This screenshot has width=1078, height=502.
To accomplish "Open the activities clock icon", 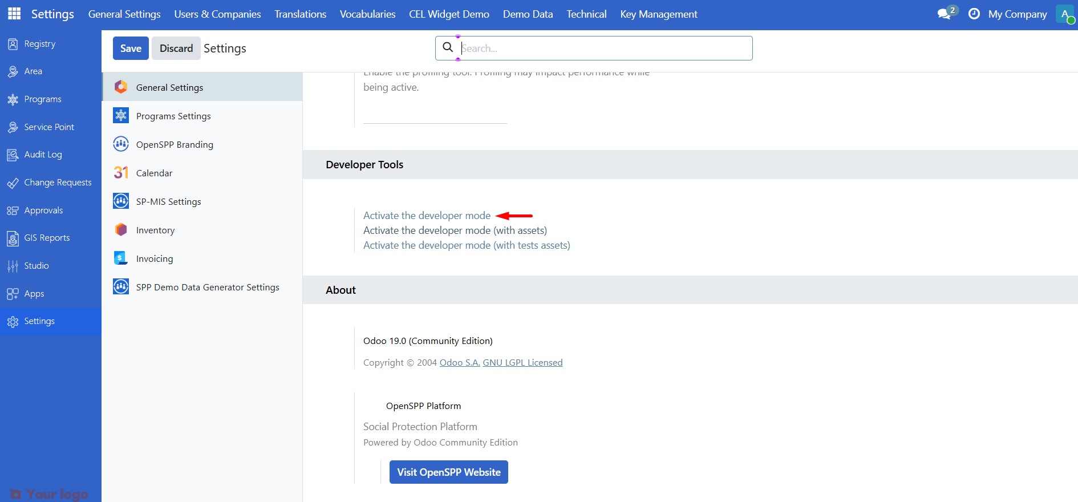I will (x=974, y=14).
